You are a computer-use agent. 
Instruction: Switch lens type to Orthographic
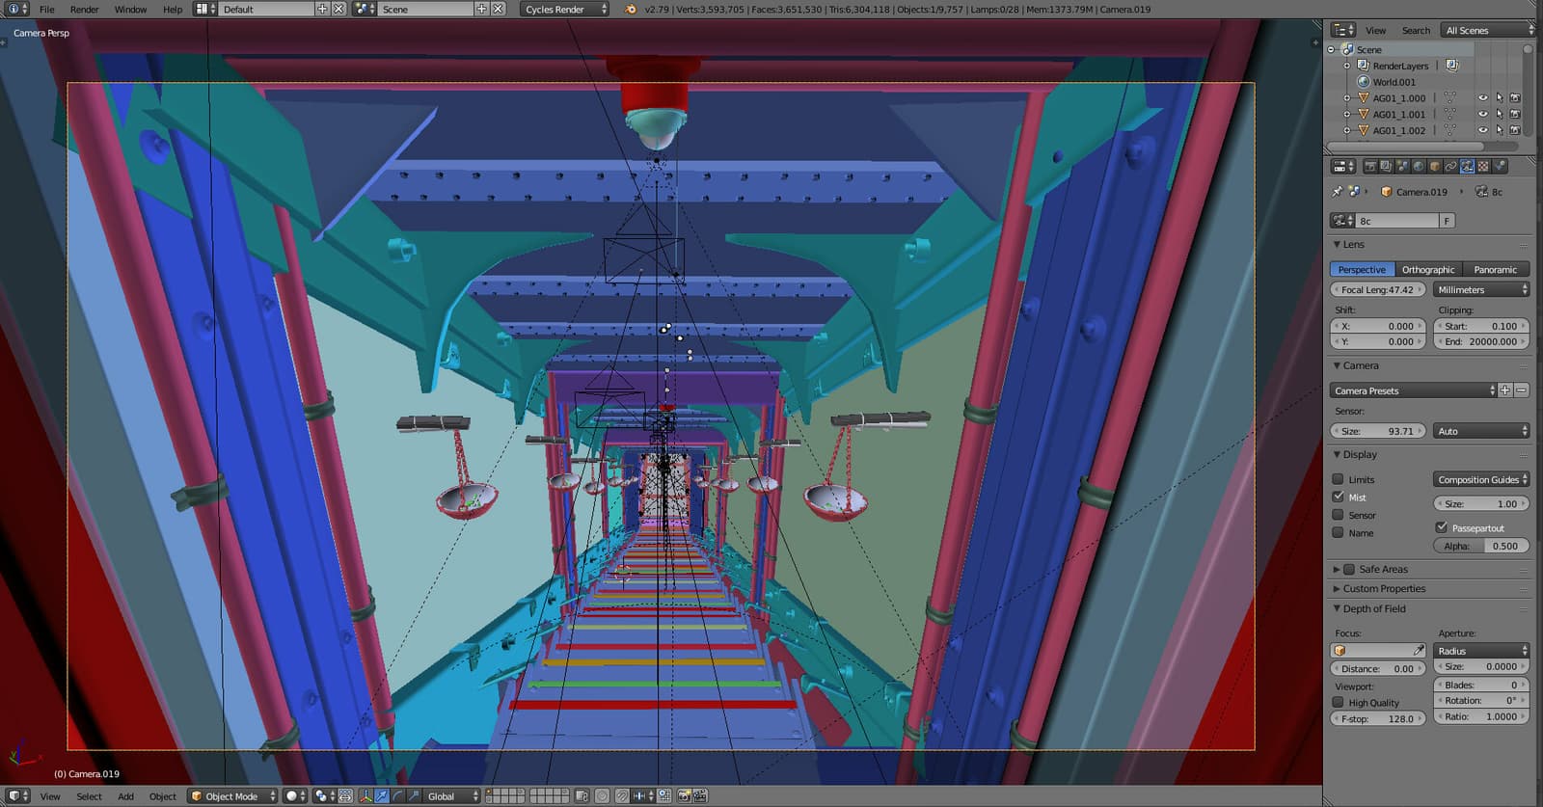(x=1428, y=270)
